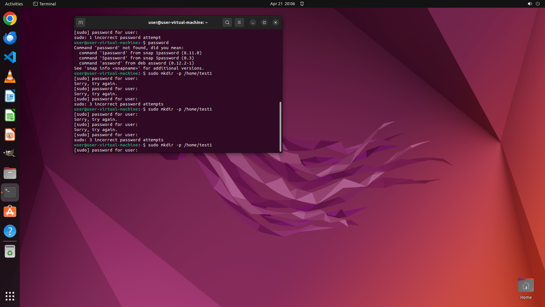
Task: Click the Activities button
Action: [x=14, y=4]
